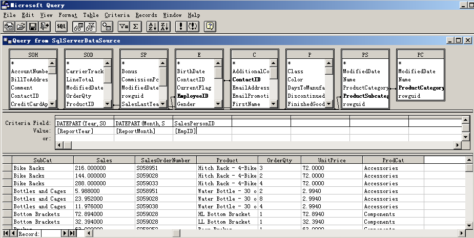Viewport: 474px width, 238px height.
Task: Click the down arrow of the E table list
Action: point(218,104)
